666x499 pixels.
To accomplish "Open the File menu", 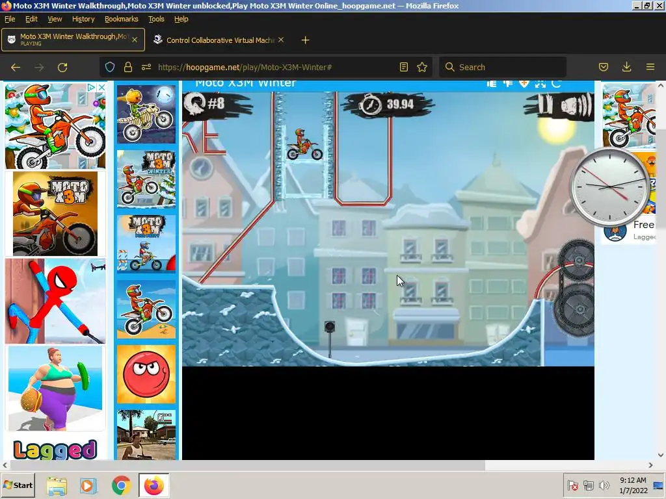I will [9, 19].
